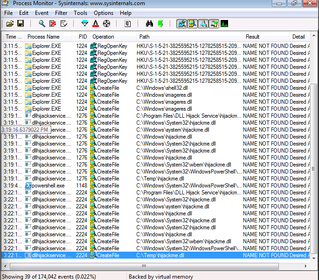Click the Save floppy disk icon
The height and width of the screenshot is (280, 319).
(21, 24)
